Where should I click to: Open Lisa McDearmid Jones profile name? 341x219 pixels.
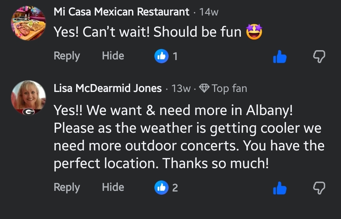(x=108, y=88)
